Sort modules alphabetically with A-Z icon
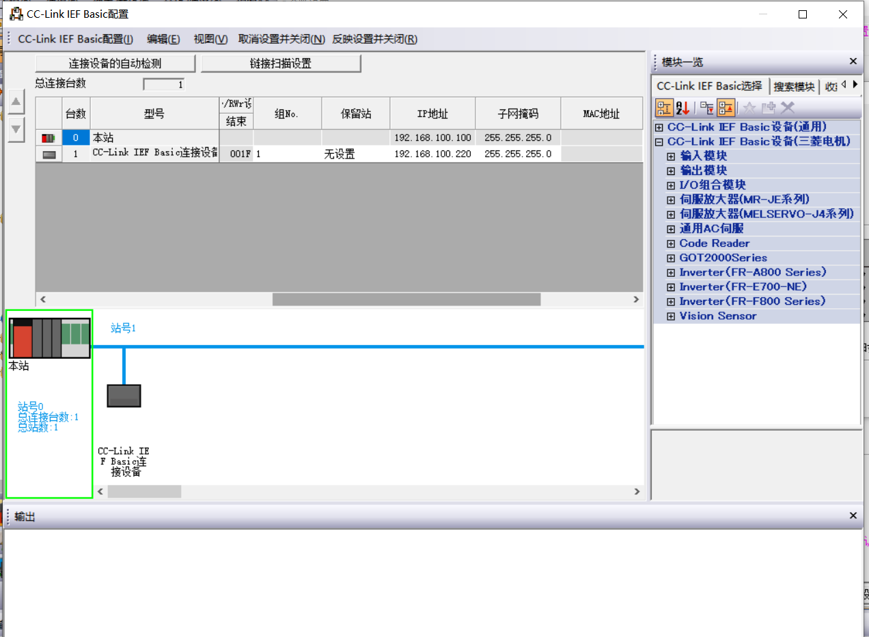Screen dimensions: 869x637 pyautogui.click(x=682, y=107)
